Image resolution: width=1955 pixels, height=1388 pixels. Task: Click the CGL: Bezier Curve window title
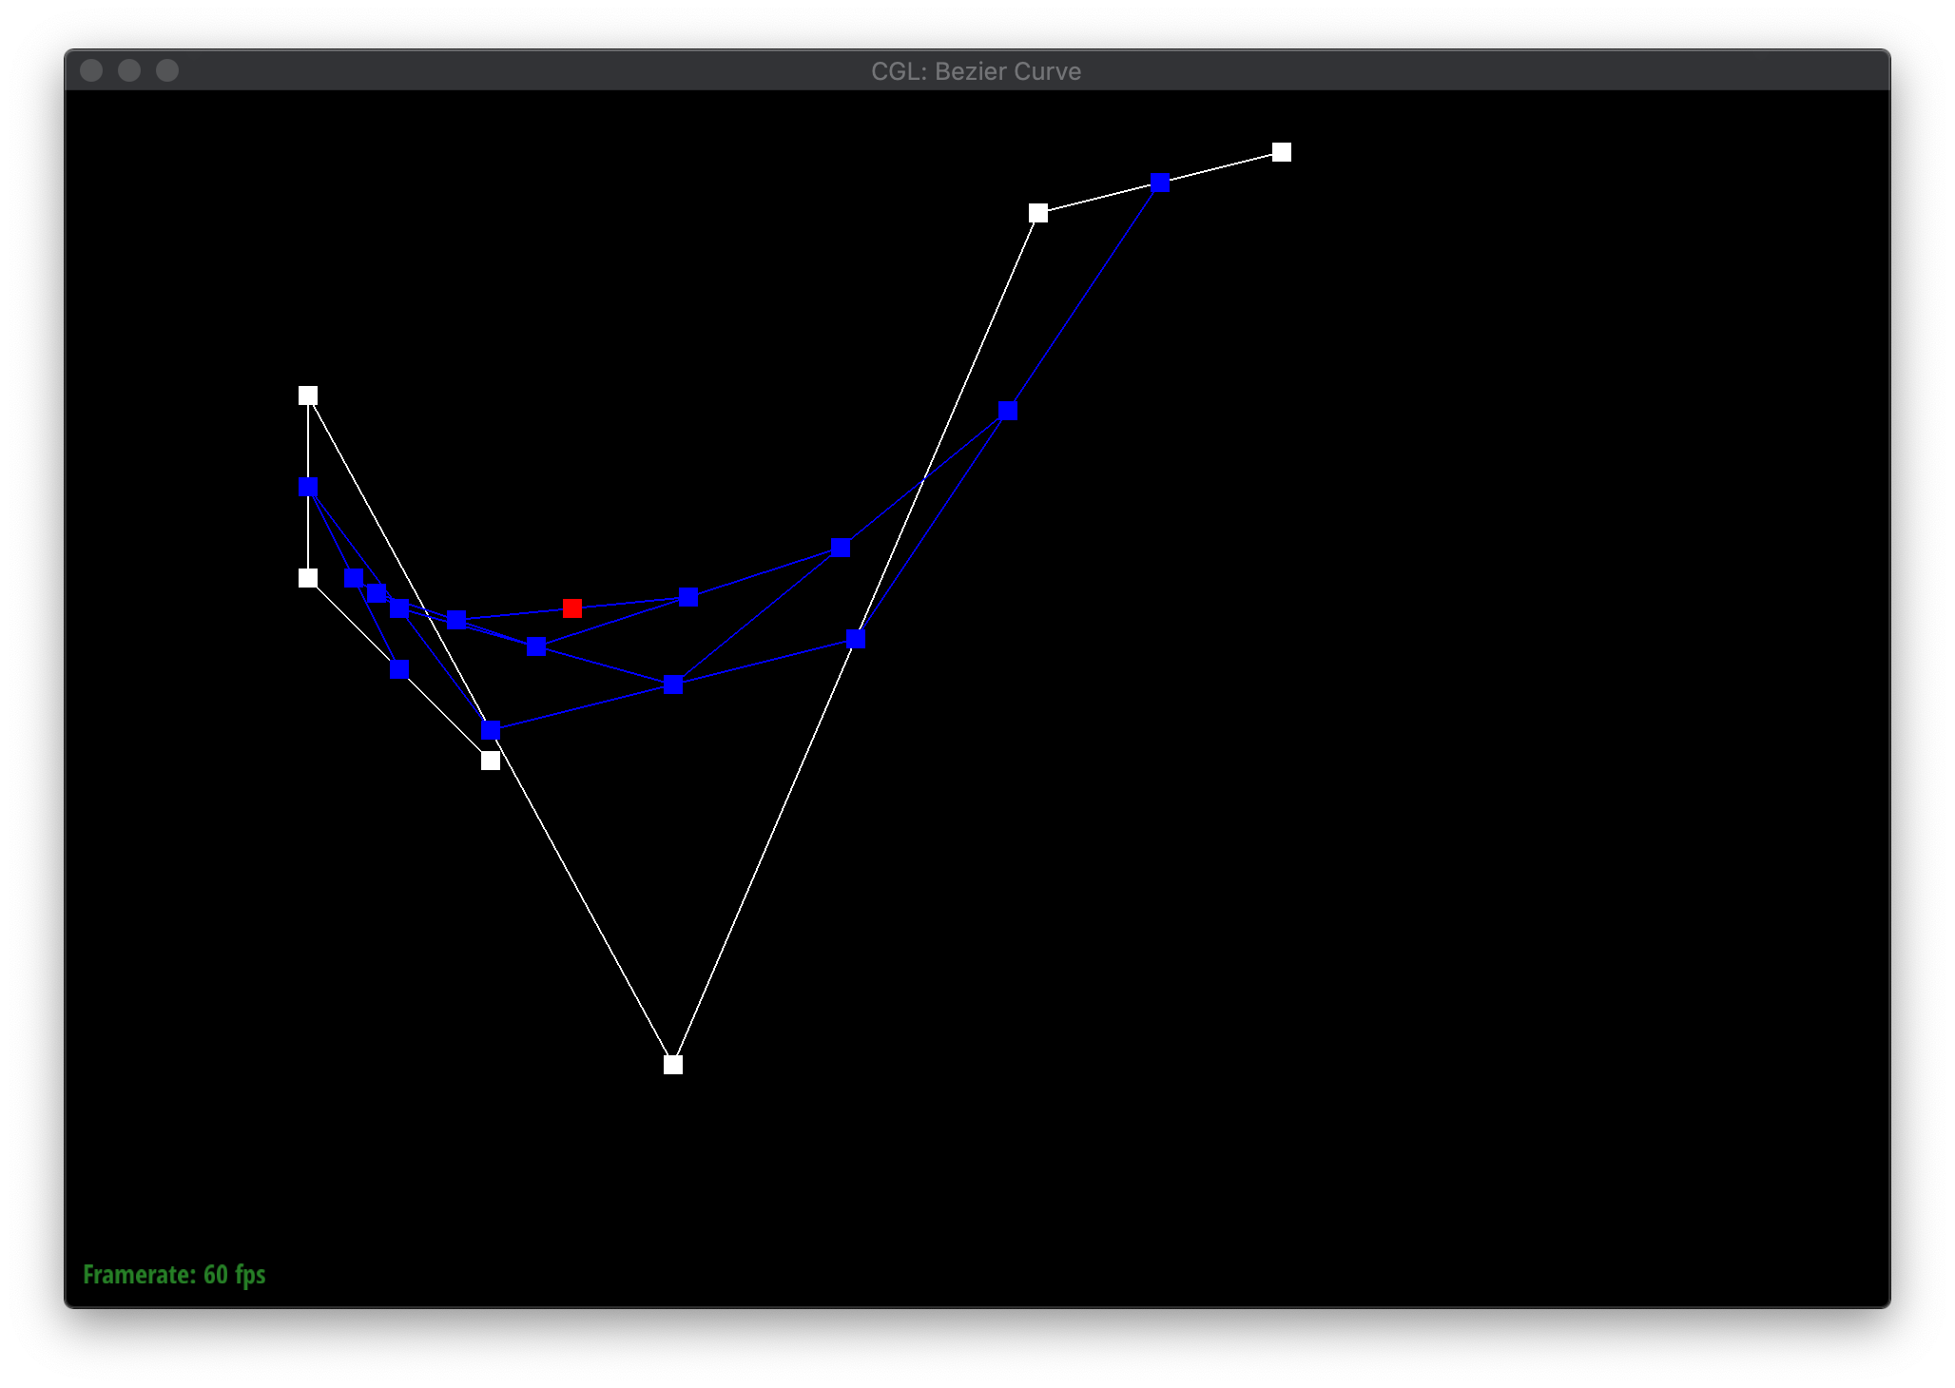point(977,71)
